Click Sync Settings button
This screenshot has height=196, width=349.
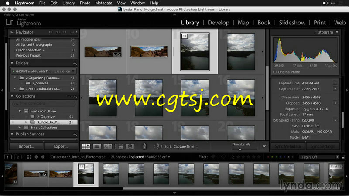pyautogui.click(x=322, y=146)
